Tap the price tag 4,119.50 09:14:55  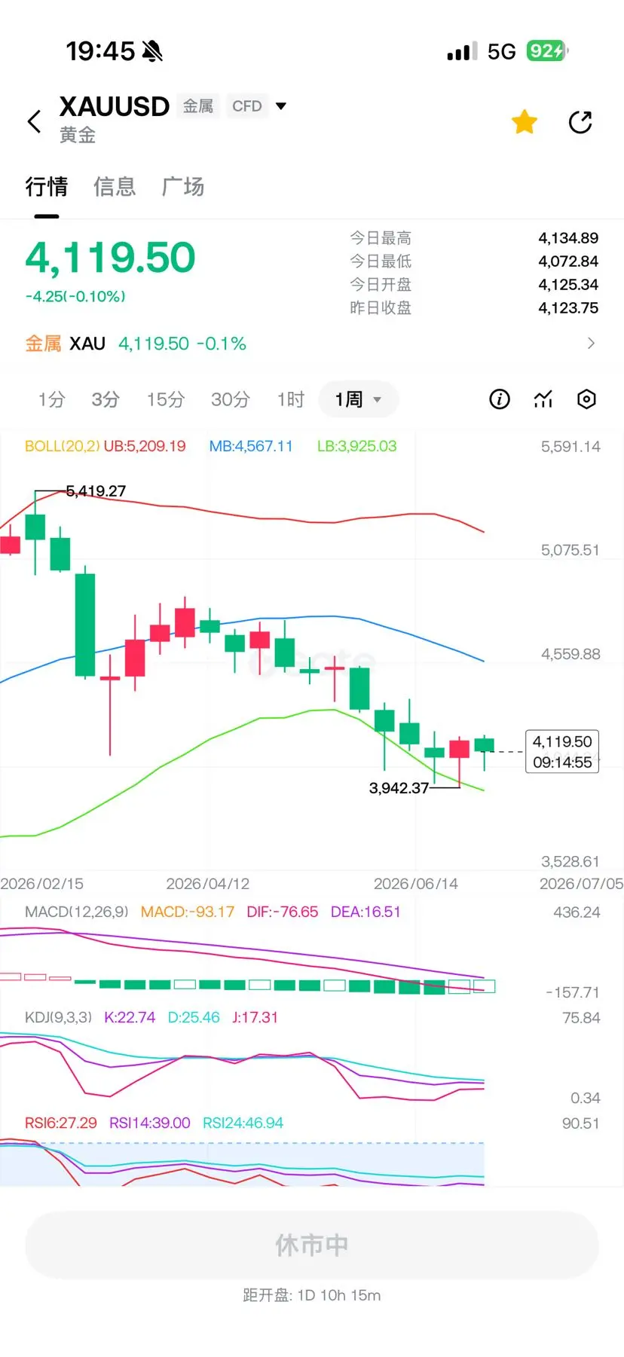[562, 752]
